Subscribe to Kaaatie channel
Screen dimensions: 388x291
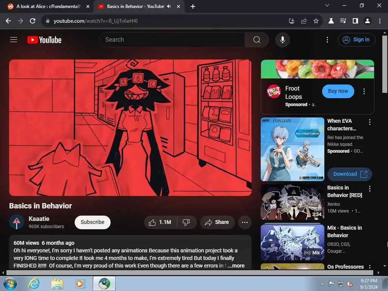pyautogui.click(x=92, y=222)
